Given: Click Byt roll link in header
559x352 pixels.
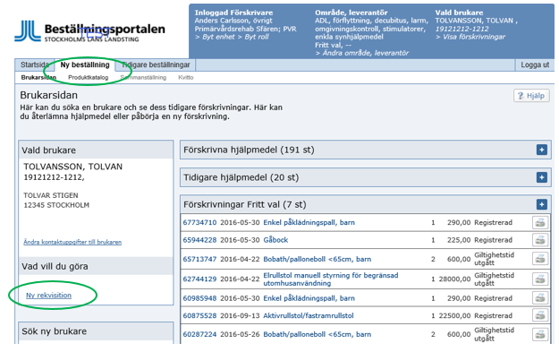Looking at the screenshot, I should coord(253,37).
